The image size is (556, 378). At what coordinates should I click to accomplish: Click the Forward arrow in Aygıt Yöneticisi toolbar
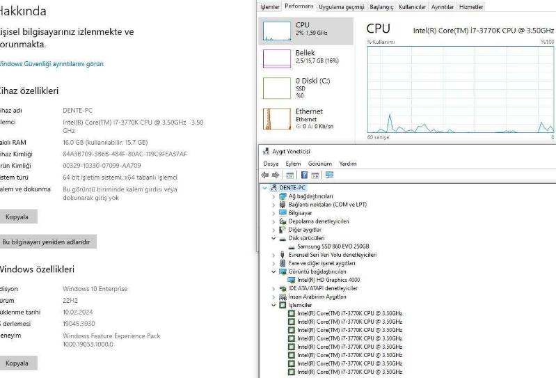click(274, 175)
